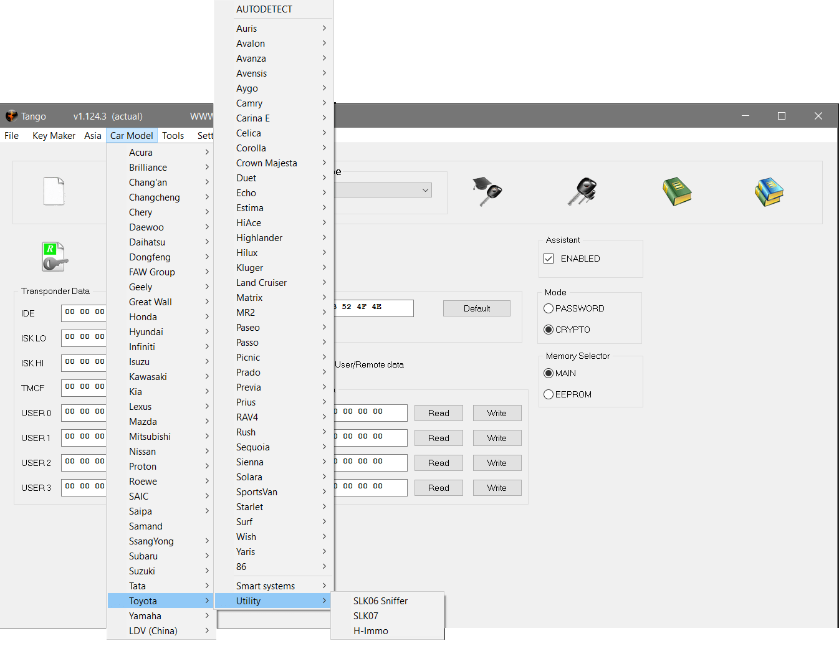Open the Key Maker menu
The image size is (839, 646).
(x=54, y=136)
